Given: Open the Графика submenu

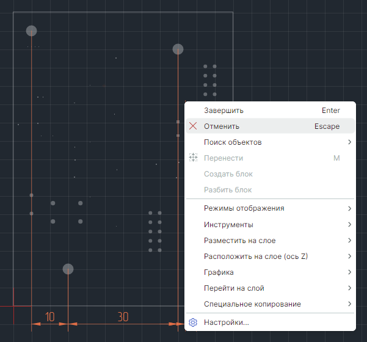Looking at the screenshot, I should point(219,272).
